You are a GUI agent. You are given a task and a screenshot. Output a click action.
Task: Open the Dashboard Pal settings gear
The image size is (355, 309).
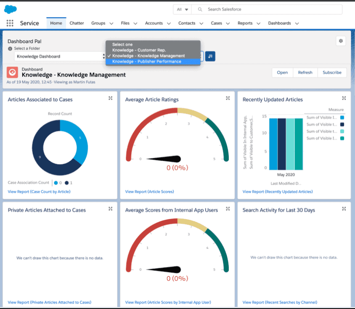[x=341, y=41]
